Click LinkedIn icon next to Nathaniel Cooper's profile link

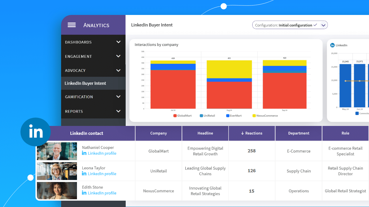click(84, 153)
